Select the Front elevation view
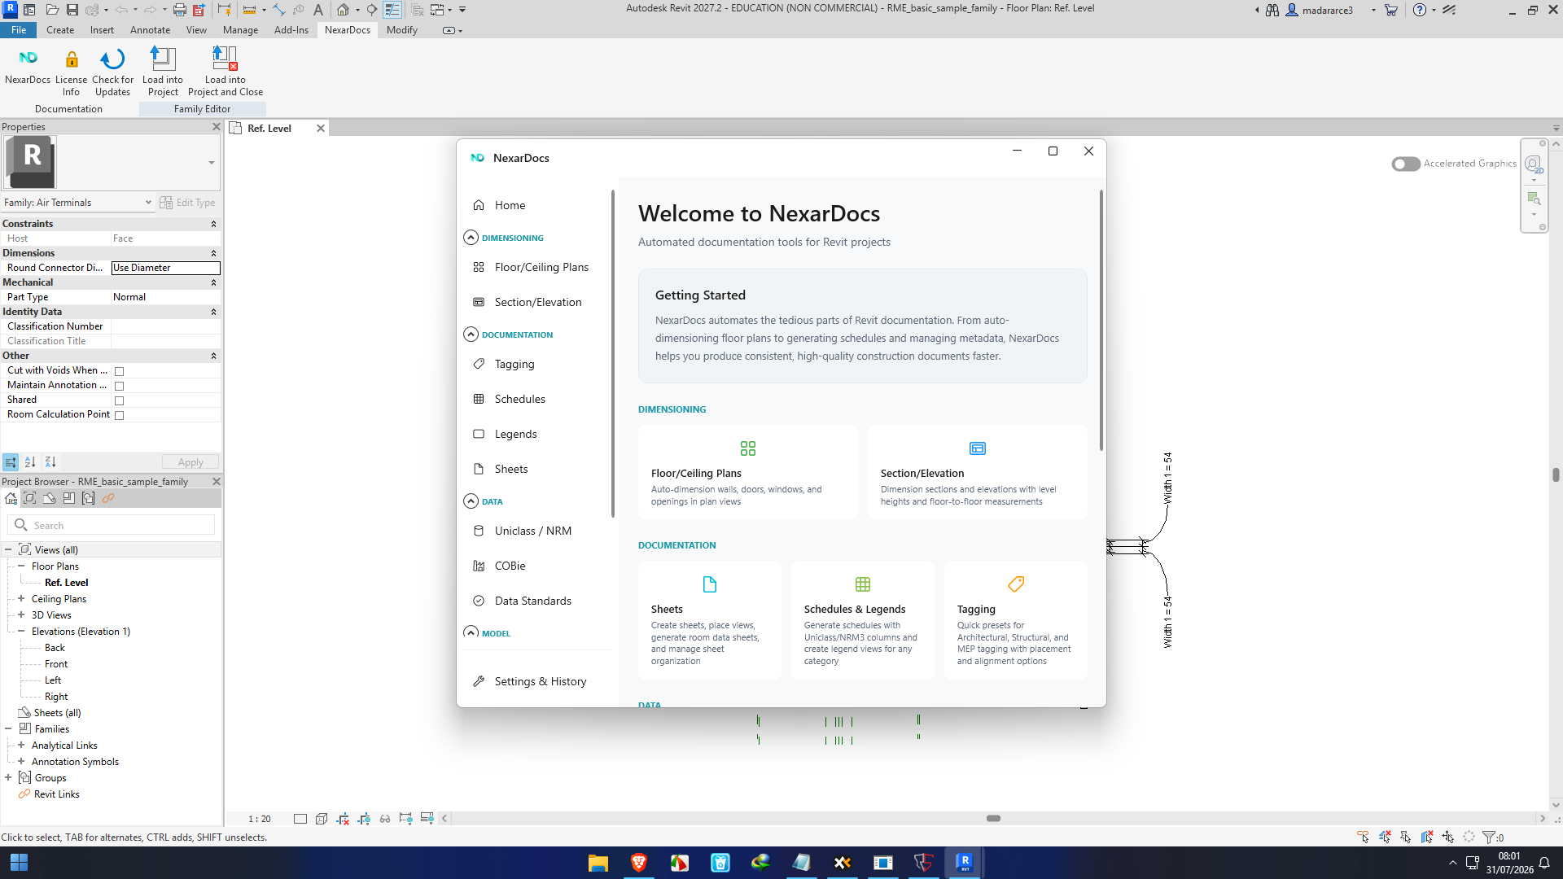1563x879 pixels. 56,664
